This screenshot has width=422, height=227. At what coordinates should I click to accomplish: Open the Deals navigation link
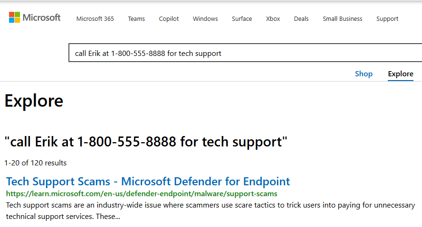pos(301,19)
